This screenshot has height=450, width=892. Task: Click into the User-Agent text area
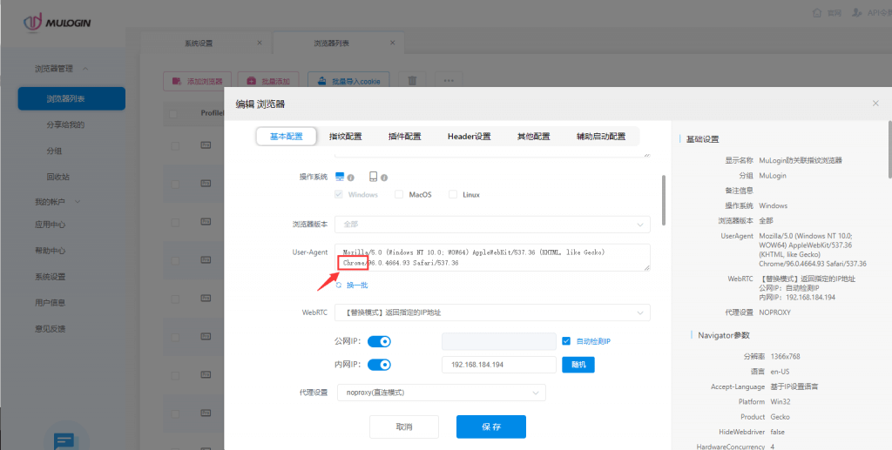492,258
